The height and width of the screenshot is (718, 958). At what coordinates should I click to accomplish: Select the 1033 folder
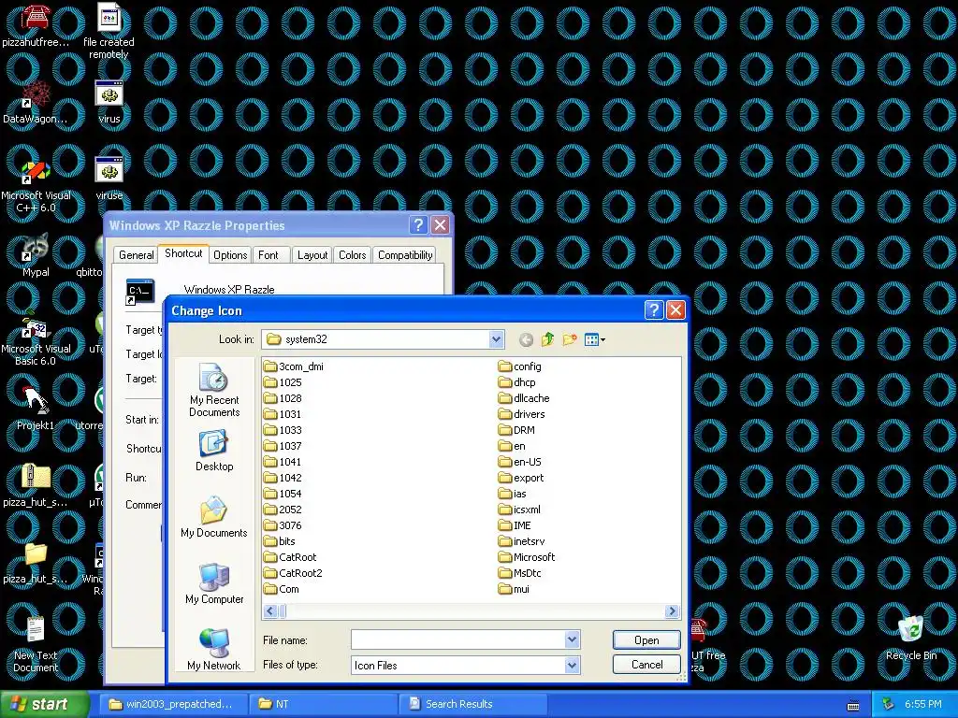click(283, 430)
